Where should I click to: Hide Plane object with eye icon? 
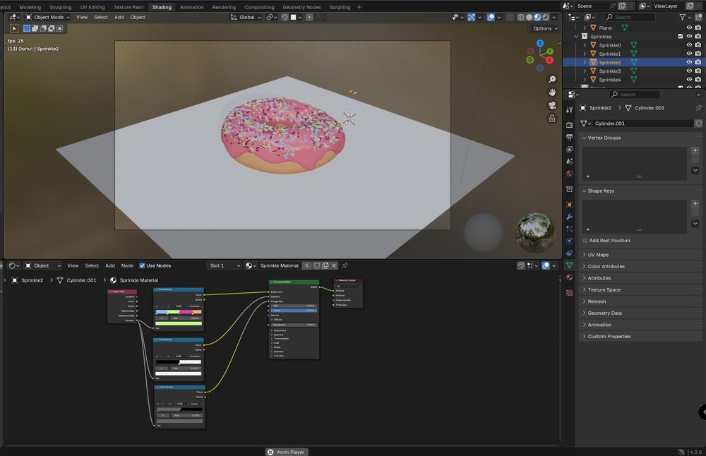pyautogui.click(x=689, y=28)
